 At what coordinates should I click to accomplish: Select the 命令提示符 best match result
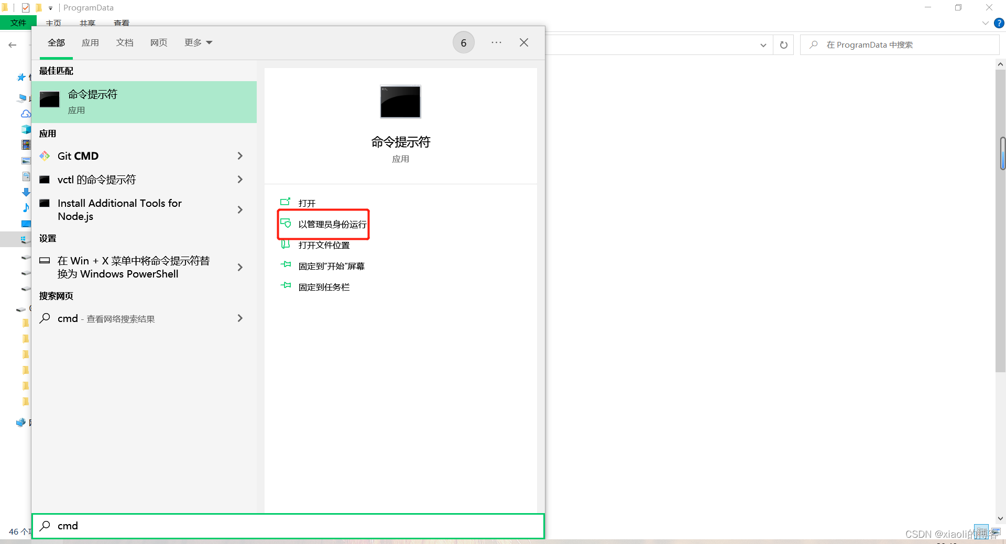click(x=144, y=102)
